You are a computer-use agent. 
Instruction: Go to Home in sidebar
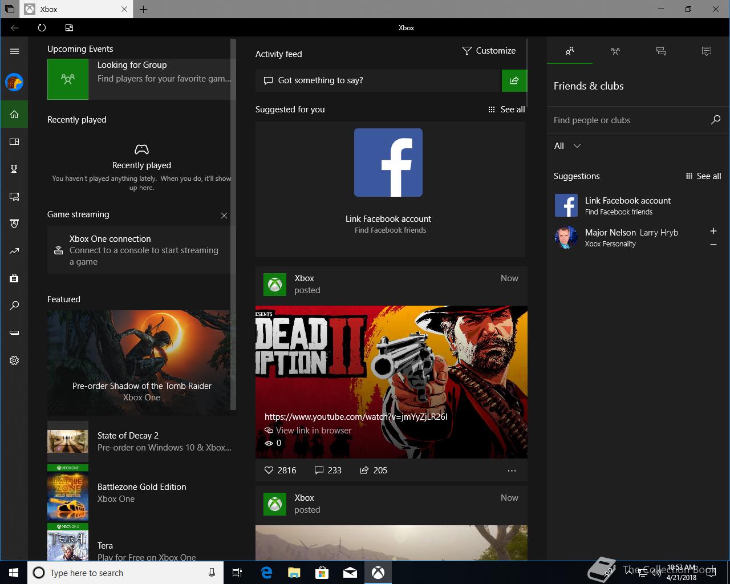14,115
